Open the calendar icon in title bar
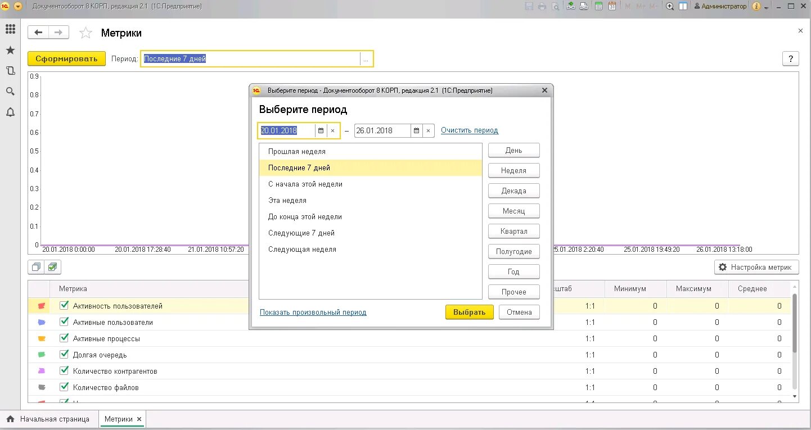The height and width of the screenshot is (430, 811). [x=612, y=6]
